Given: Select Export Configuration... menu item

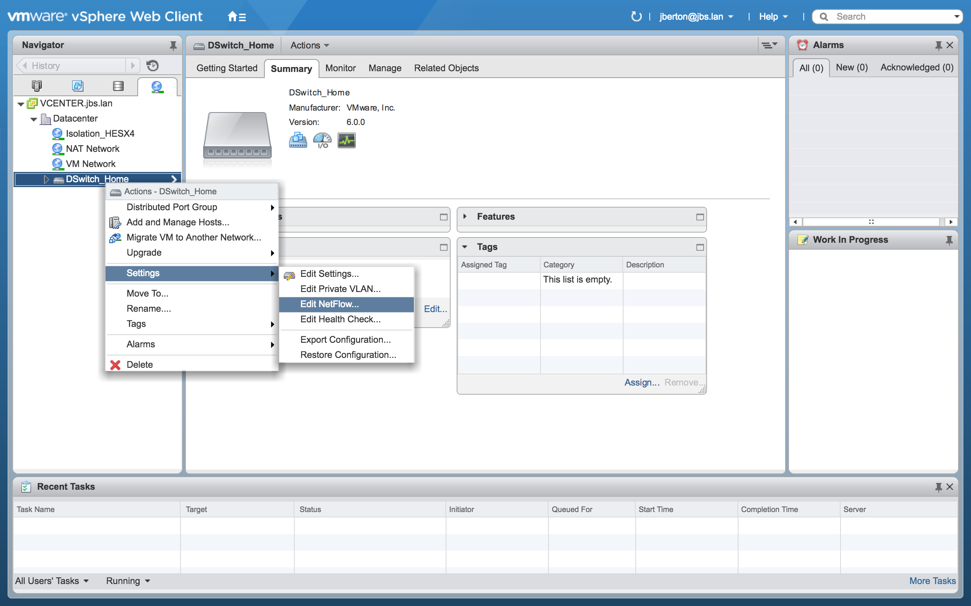Looking at the screenshot, I should pyautogui.click(x=346, y=340).
